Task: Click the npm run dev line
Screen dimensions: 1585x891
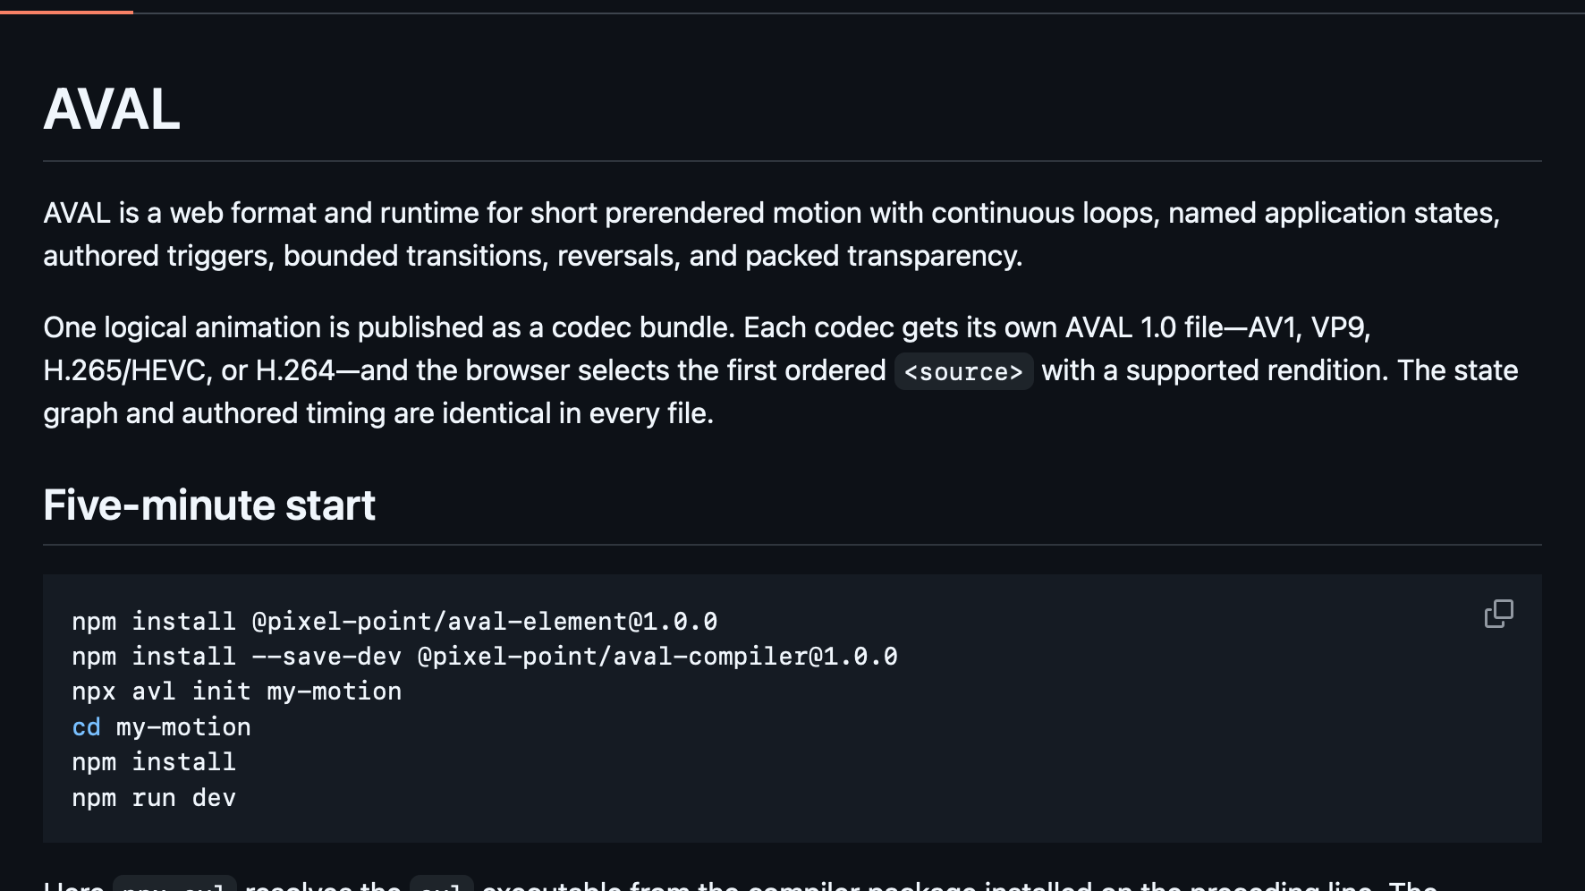Action: (x=154, y=798)
